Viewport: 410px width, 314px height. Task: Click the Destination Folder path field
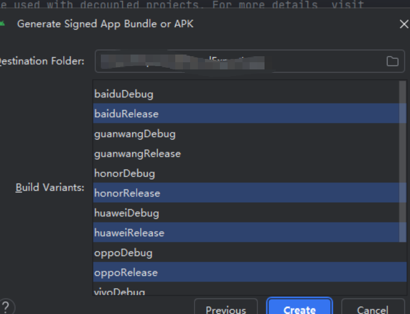click(250, 61)
